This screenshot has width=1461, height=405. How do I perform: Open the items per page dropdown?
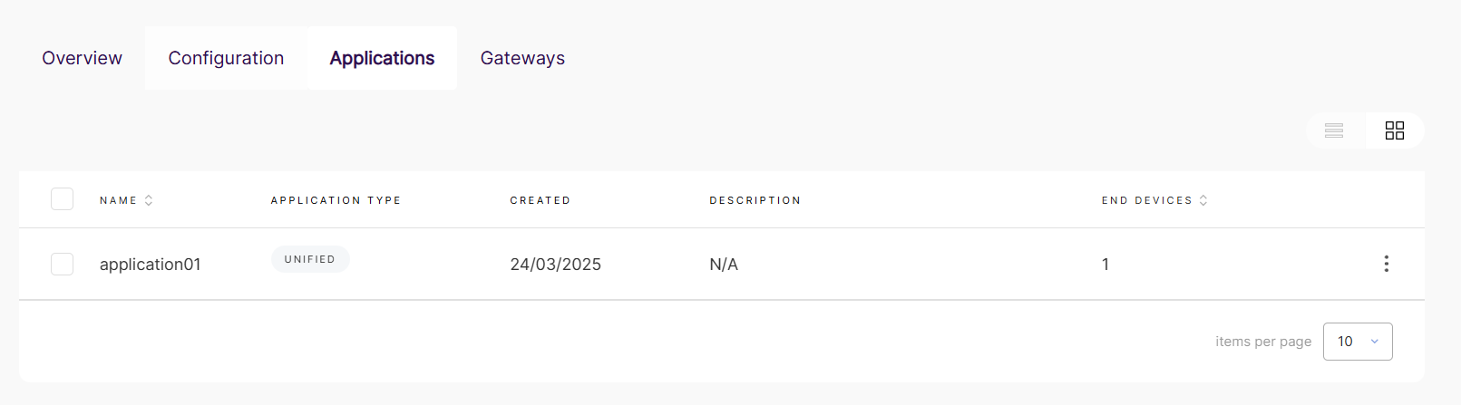(1358, 342)
